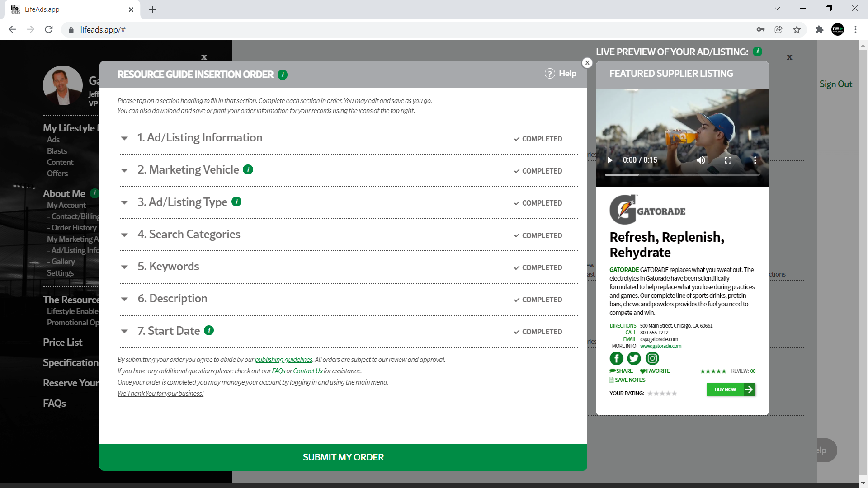Click info icon beside Start Date heading

click(x=209, y=330)
